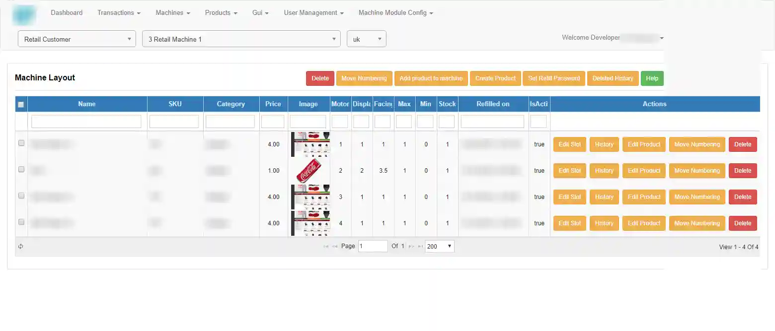Viewport: 775px width, 331px height.
Task: Check the checkbox for the Coca-Cola row
Action: point(21,169)
